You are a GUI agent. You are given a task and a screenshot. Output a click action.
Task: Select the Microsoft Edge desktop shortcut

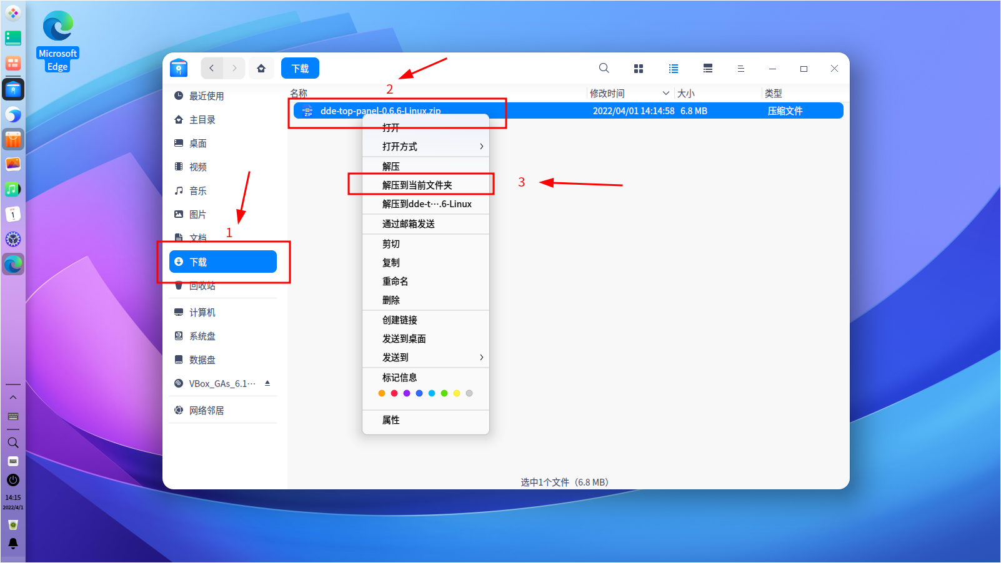[x=57, y=41]
